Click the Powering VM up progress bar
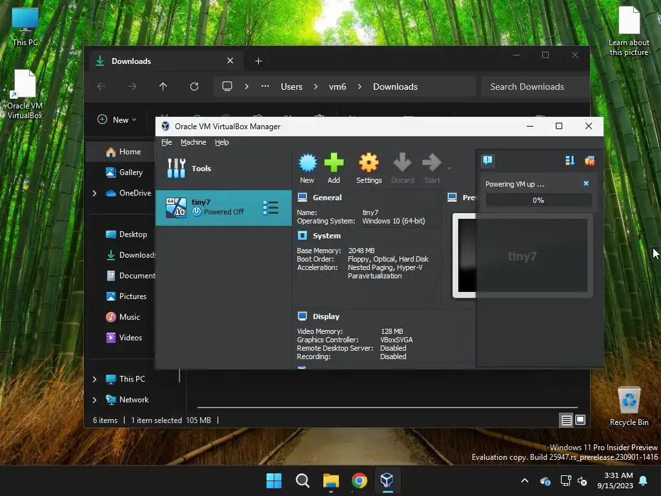Image resolution: width=661 pixels, height=496 pixels. [538, 200]
